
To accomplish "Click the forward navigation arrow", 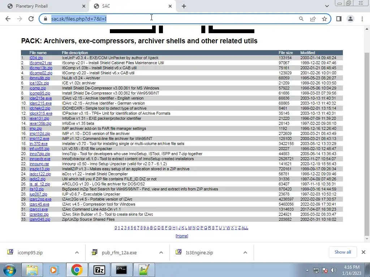I will [x=20, y=19].
